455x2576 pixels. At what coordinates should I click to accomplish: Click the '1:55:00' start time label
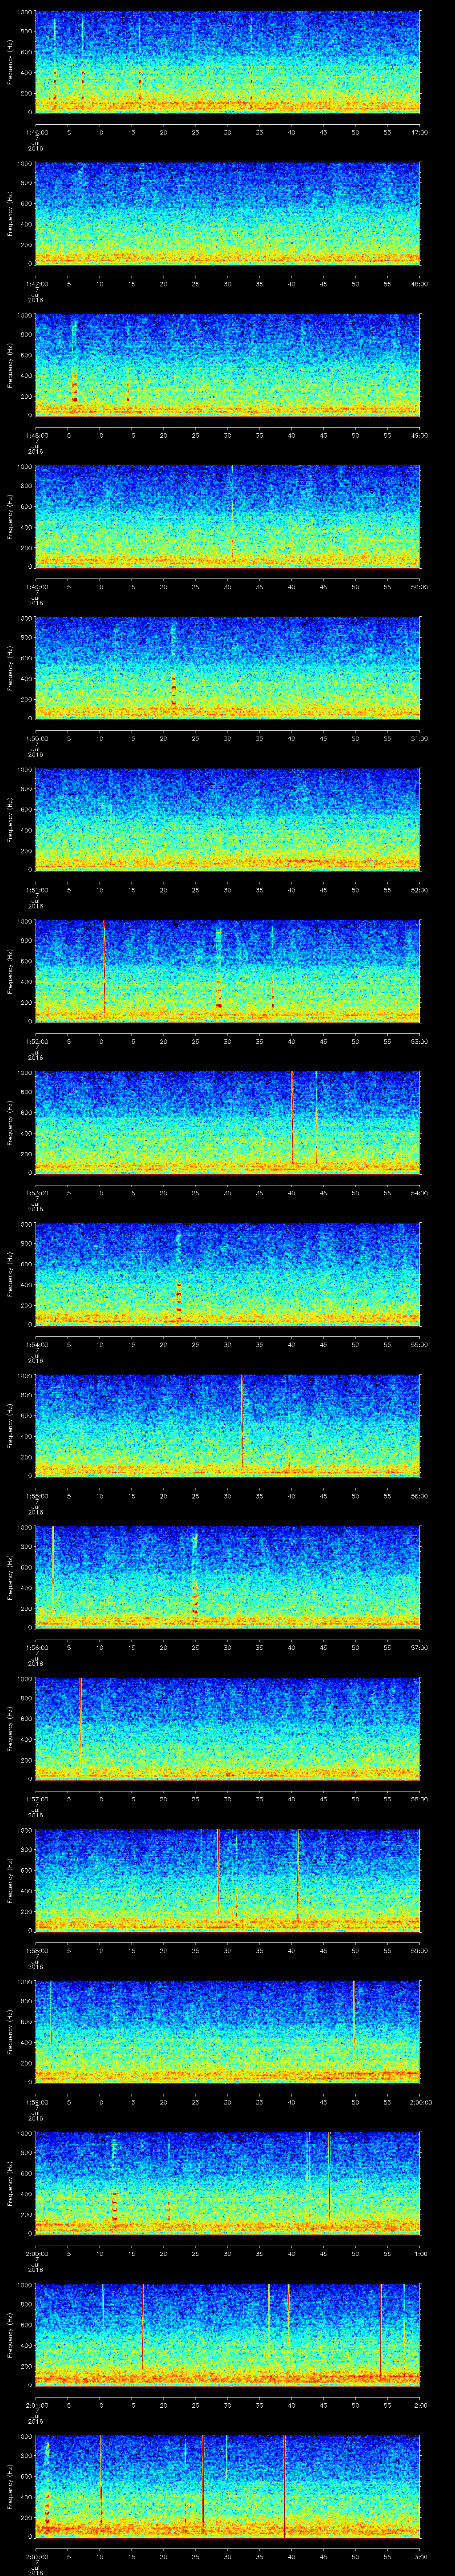point(36,1496)
